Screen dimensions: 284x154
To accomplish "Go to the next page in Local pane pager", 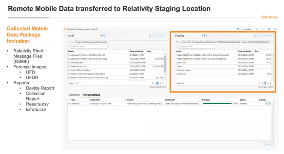I will coord(160,83).
